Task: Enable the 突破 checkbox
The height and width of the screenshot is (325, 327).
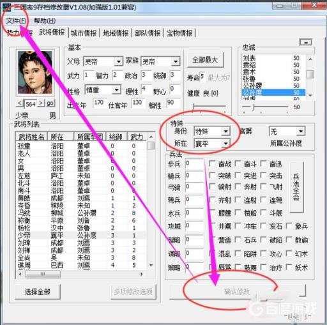Action: click(212, 176)
